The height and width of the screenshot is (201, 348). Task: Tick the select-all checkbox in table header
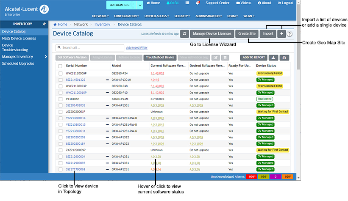pyautogui.click(x=60, y=66)
